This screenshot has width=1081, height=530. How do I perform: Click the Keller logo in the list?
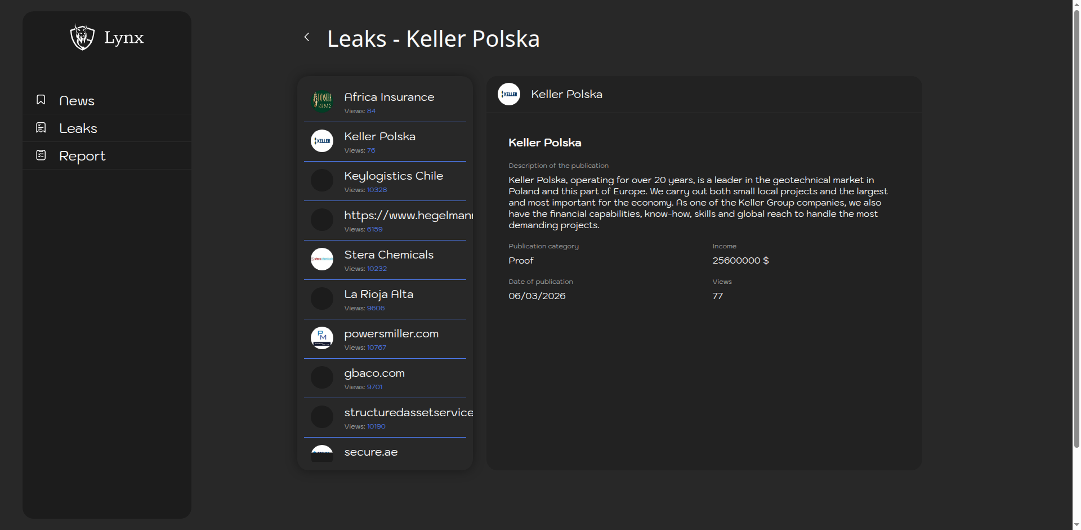(x=322, y=141)
